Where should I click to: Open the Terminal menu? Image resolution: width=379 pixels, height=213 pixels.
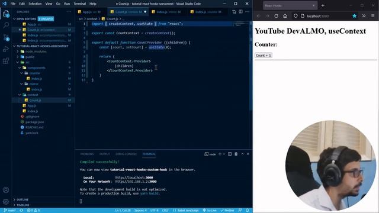[x=80, y=4]
